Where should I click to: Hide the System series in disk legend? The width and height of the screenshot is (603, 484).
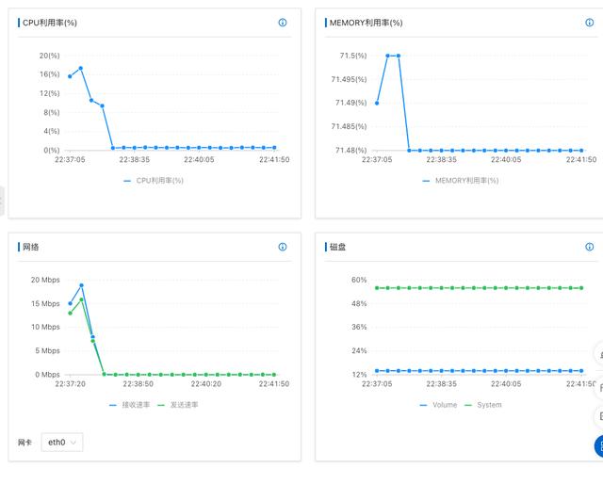[x=483, y=405]
